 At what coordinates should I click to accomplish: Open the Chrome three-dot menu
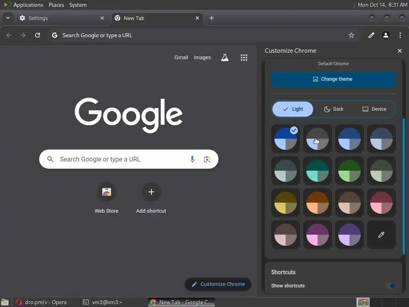tap(400, 35)
